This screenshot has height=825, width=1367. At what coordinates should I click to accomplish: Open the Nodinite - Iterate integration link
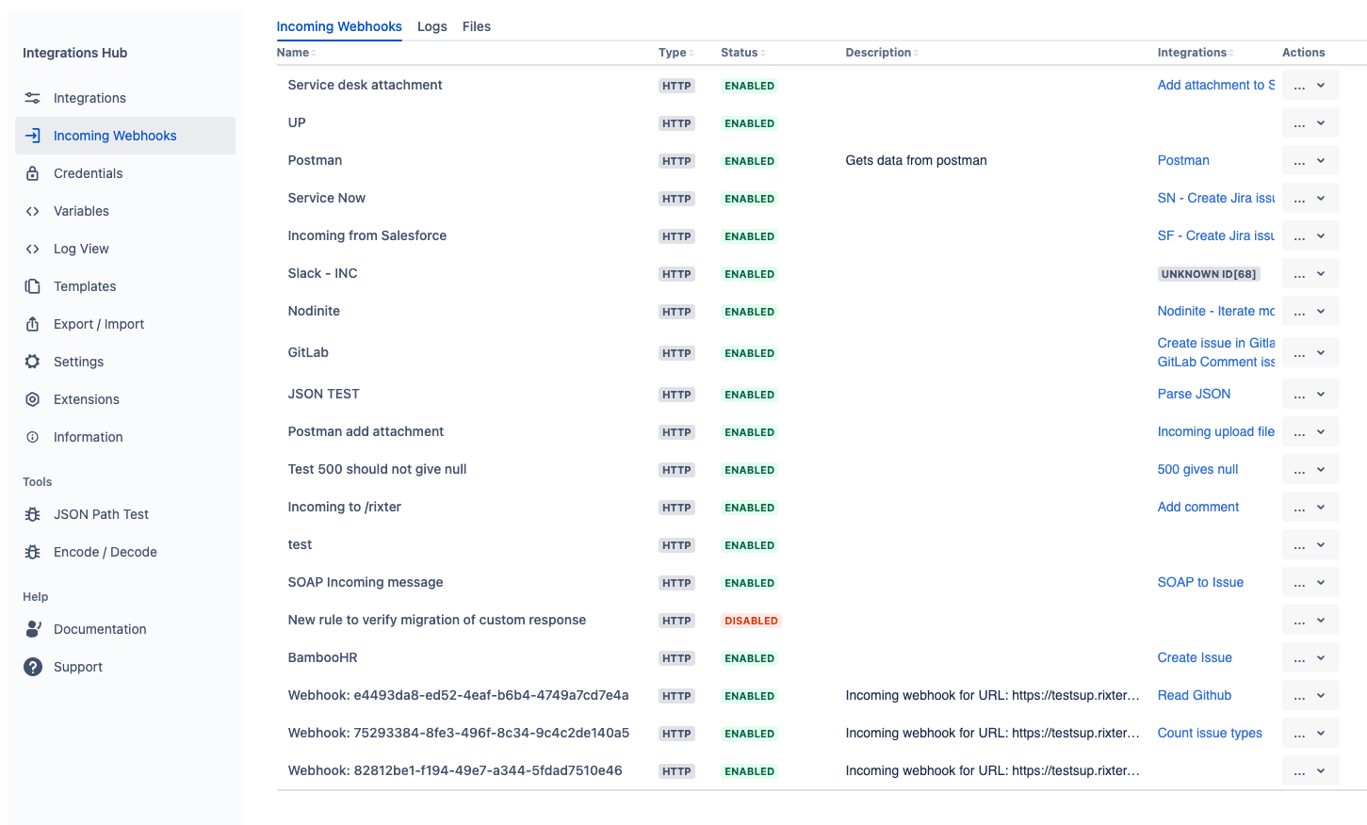[1216, 311]
